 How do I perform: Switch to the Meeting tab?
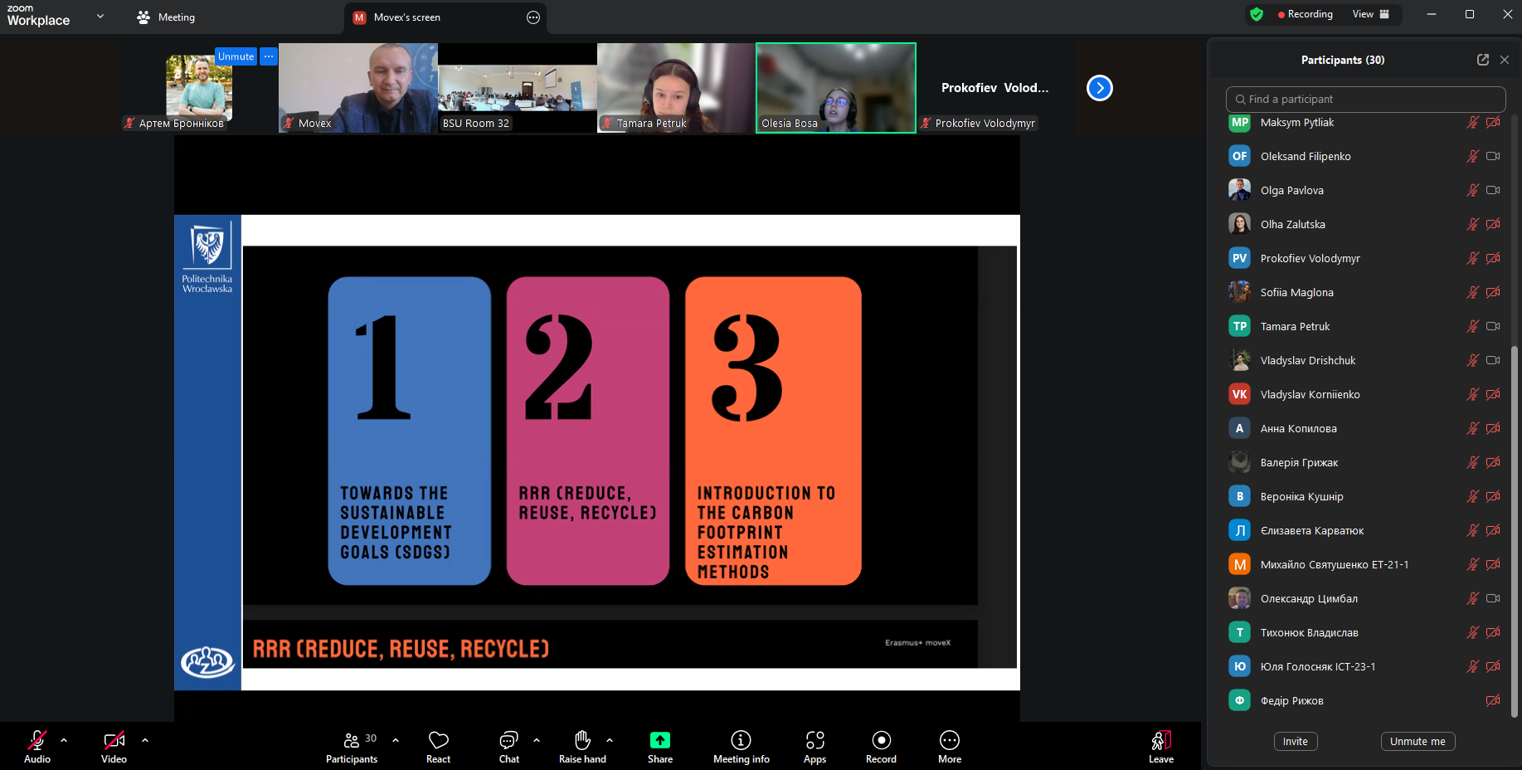pos(167,17)
